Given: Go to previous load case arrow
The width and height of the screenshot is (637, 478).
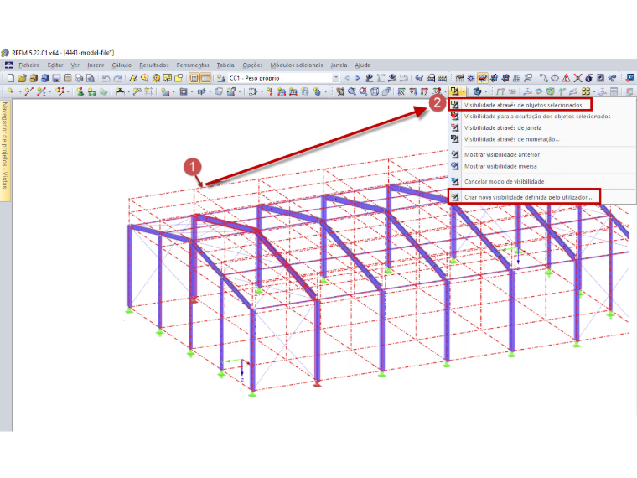Looking at the screenshot, I should click(347, 78).
